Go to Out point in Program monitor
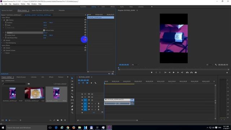The image size is (231, 130). click(x=182, y=73)
